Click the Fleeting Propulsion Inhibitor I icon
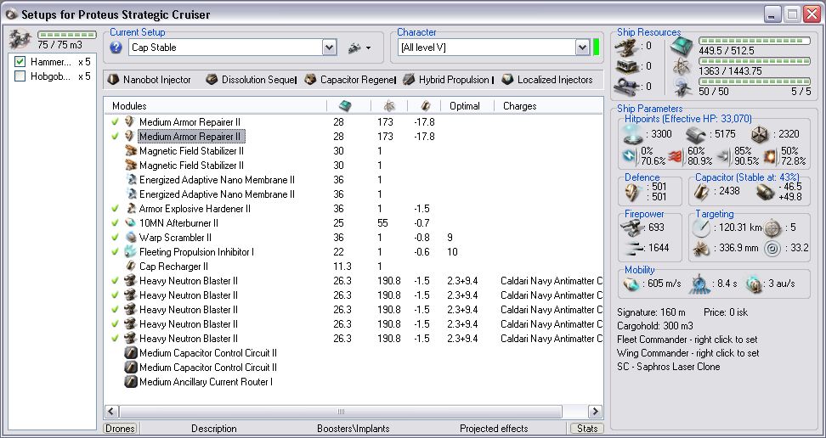The width and height of the screenshot is (826, 438). 131,251
